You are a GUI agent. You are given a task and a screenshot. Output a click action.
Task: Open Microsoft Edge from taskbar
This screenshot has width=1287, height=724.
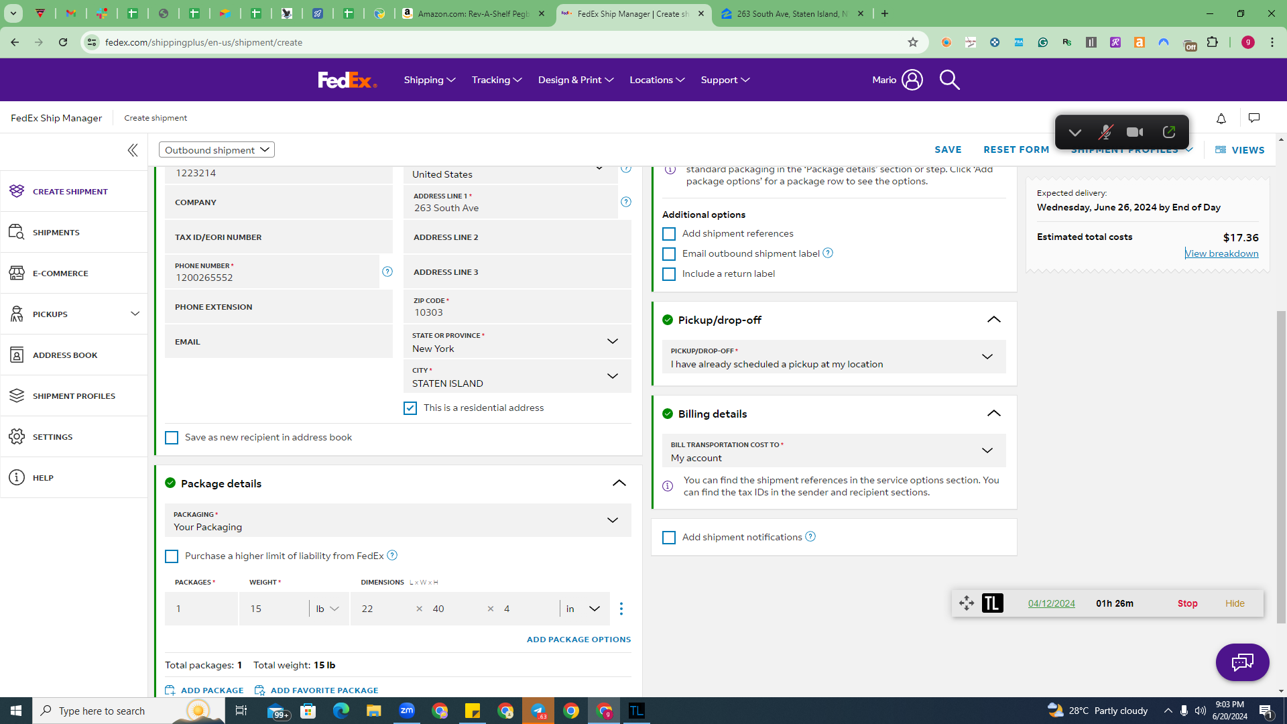pyautogui.click(x=341, y=711)
